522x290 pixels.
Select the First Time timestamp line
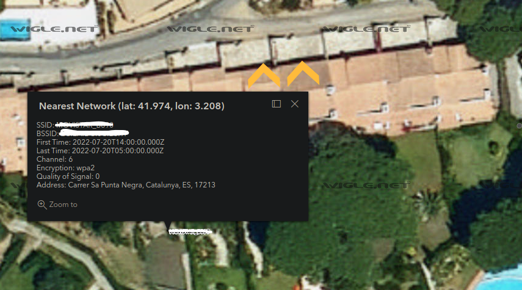[x=100, y=142]
